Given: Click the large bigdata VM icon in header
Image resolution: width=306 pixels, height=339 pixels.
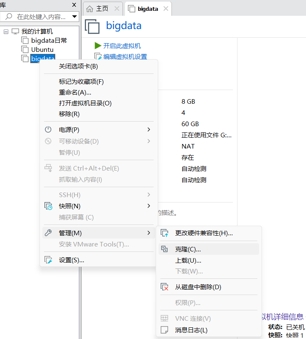Looking at the screenshot, I should (x=92, y=27).
